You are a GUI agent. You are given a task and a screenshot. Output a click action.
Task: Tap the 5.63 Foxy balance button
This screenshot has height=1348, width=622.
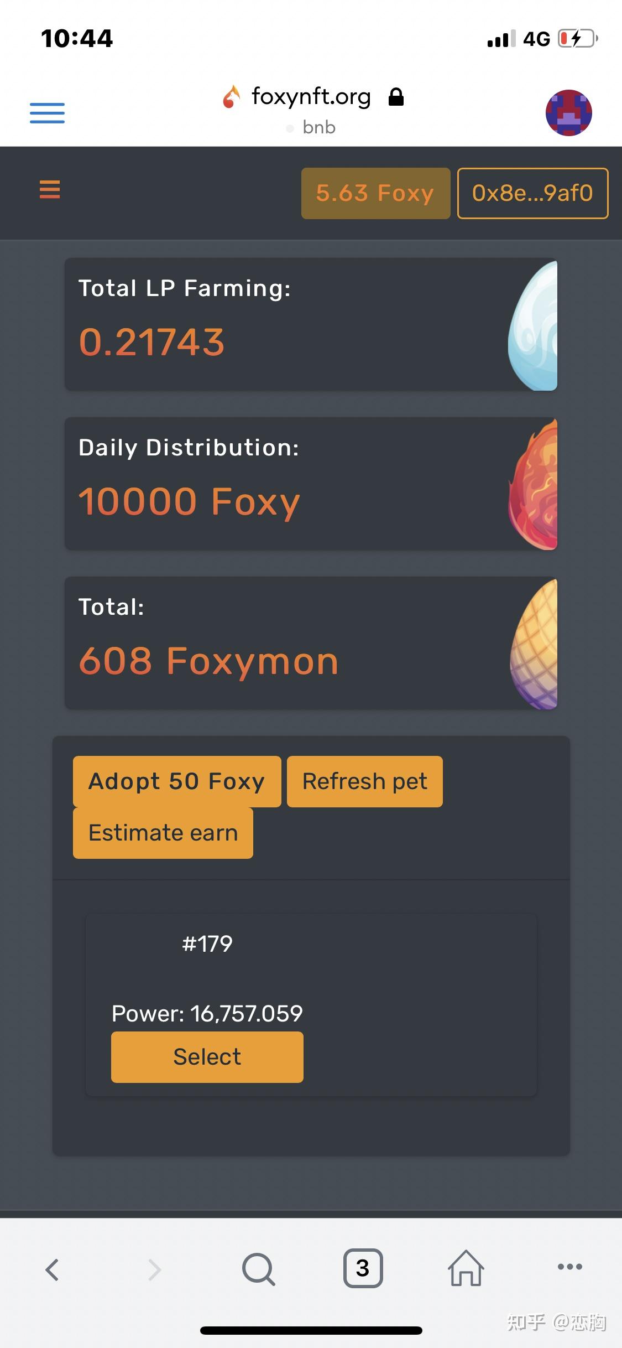coord(375,193)
